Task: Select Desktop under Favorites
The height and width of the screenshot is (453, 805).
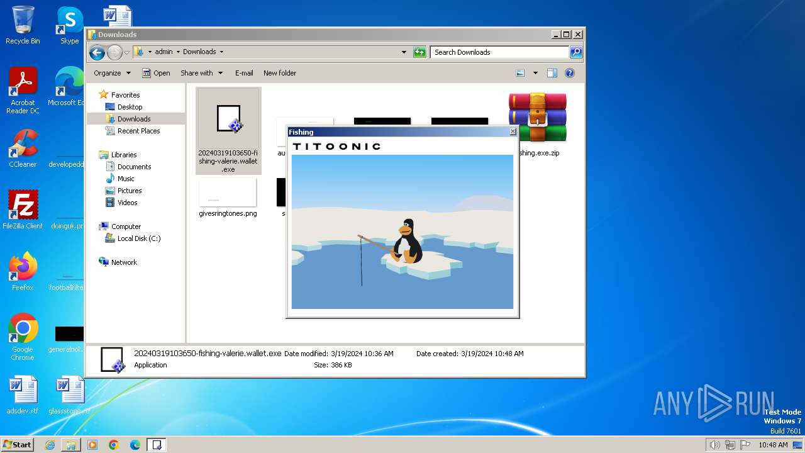Action: [x=130, y=107]
